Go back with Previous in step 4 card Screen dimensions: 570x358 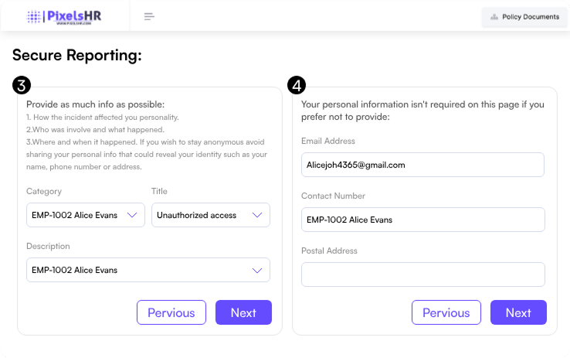446,312
